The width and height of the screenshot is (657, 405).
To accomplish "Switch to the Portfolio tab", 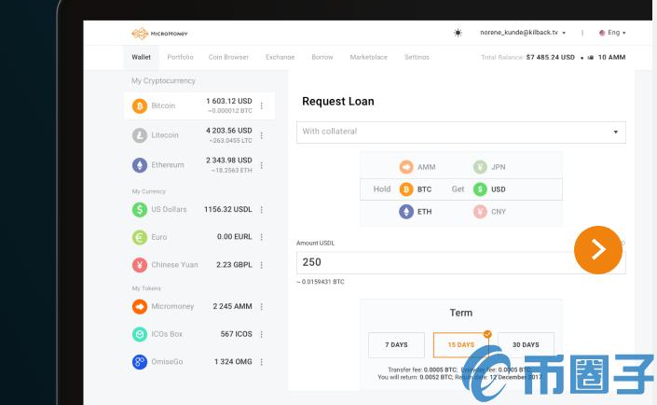I will pos(180,57).
